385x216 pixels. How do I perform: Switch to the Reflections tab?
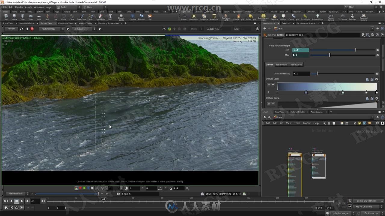(282, 64)
